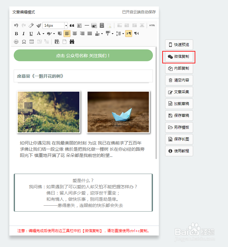Toggle center text alignment
This screenshot has width=228, height=247.
(75, 34)
